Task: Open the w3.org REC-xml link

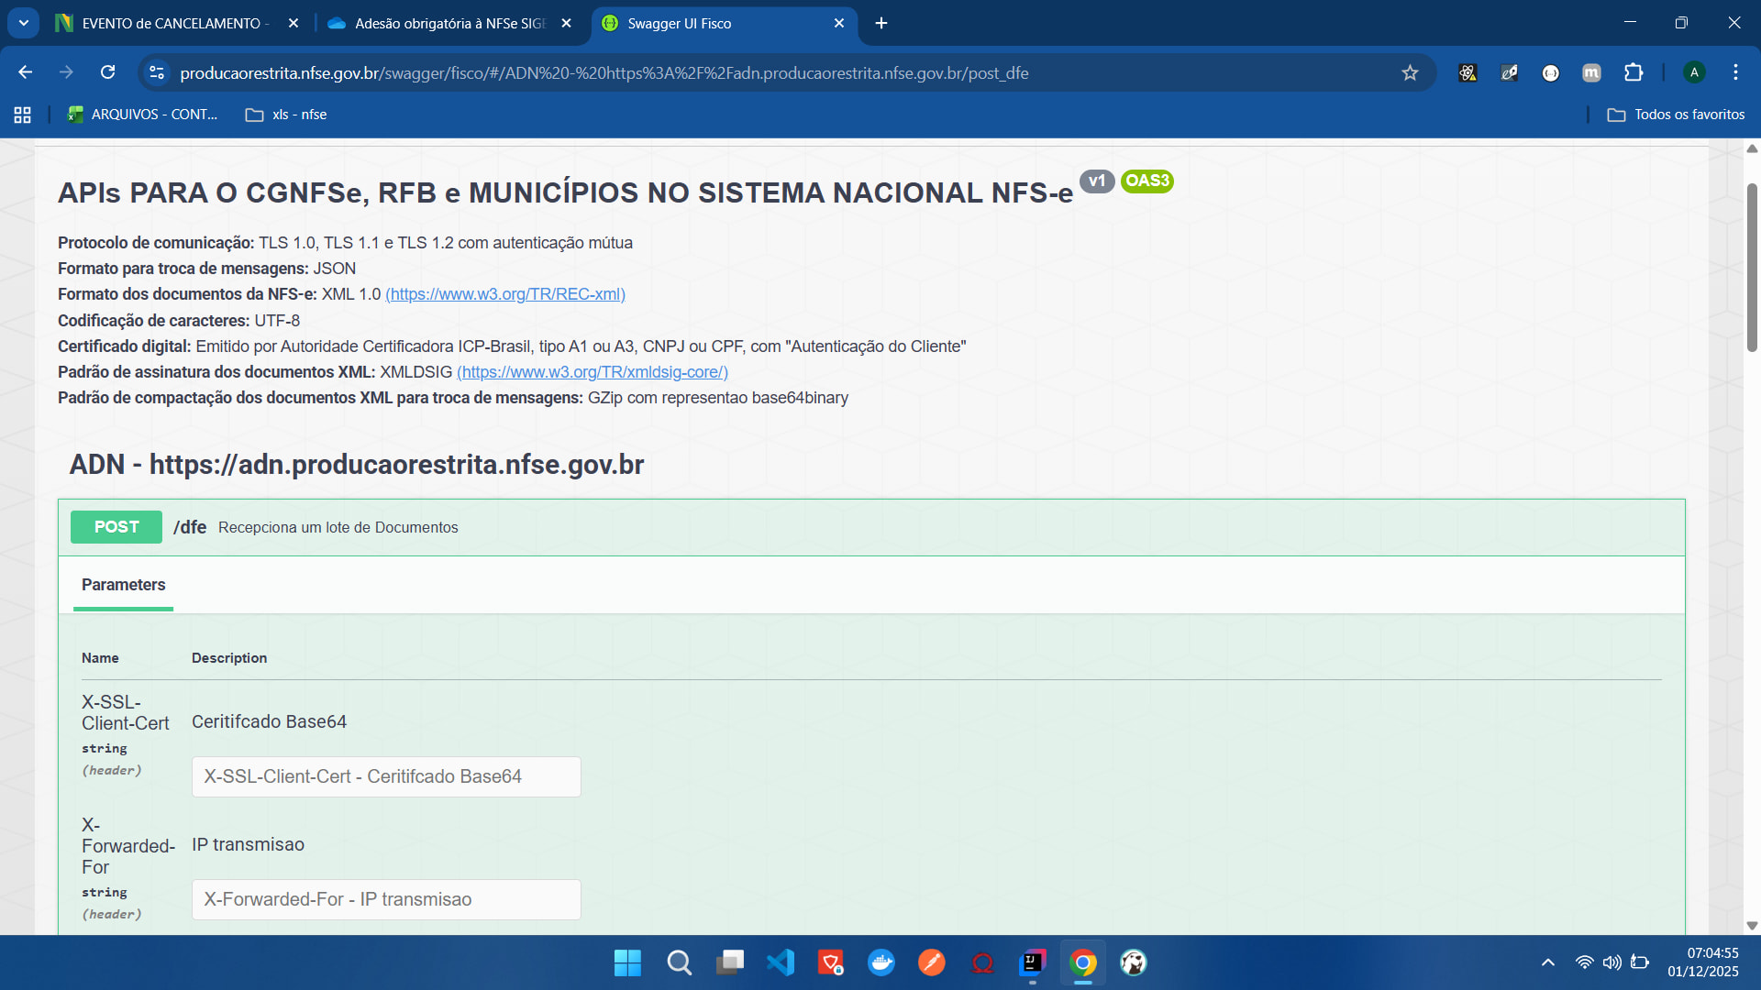Action: click(505, 294)
